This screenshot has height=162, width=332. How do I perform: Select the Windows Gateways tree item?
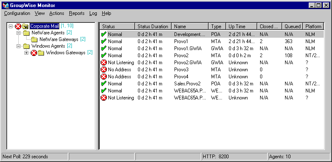click(66, 53)
